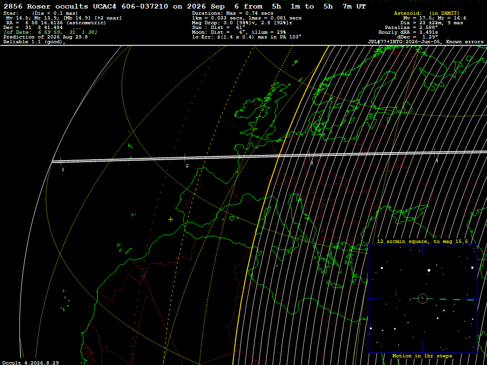Click the 'Mag Drop' information line
Image resolution: width=487 pixels, height=365 pixels.
coord(242,23)
